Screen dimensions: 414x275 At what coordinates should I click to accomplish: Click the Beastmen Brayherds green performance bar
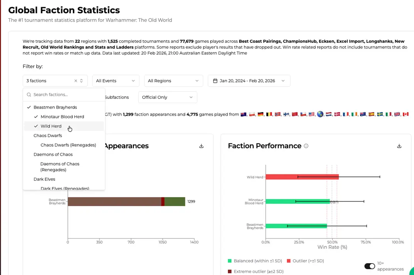[x=296, y=226]
